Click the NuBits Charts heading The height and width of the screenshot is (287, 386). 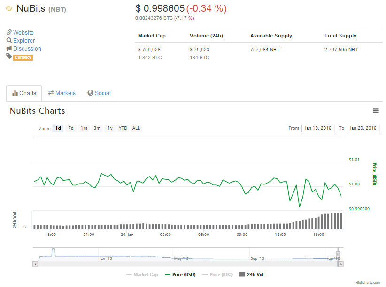pos(38,111)
